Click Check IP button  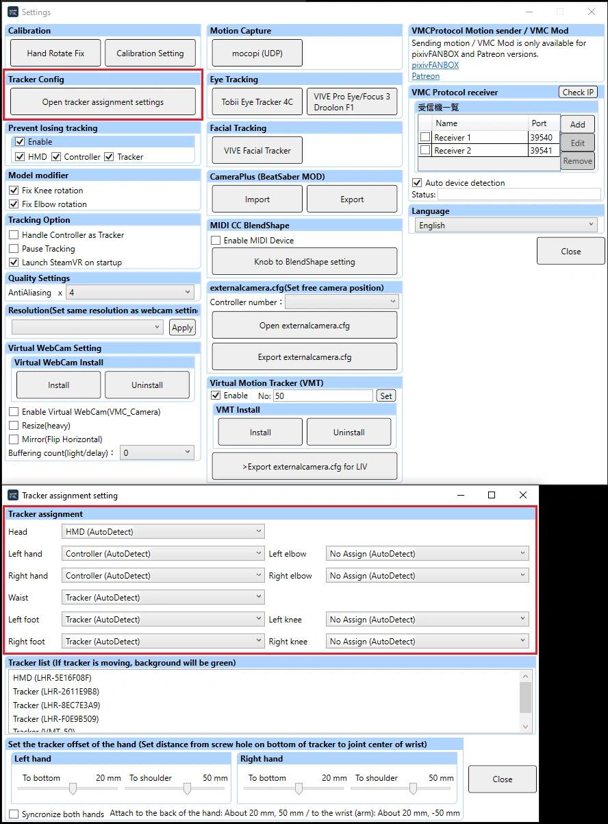[x=579, y=92]
